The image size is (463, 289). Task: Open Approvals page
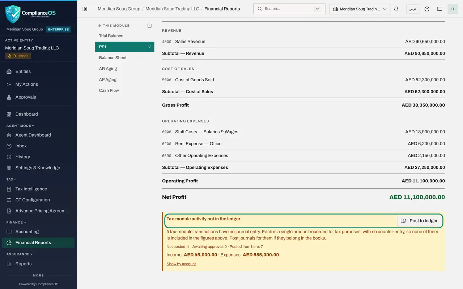38,97
